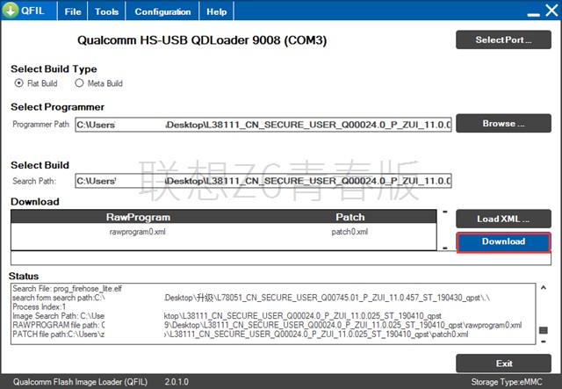
Task: Click the version 2.0.1.0 status text
Action: coord(177,382)
